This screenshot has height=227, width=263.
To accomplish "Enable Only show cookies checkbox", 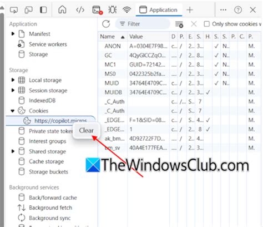I will pos(206,24).
